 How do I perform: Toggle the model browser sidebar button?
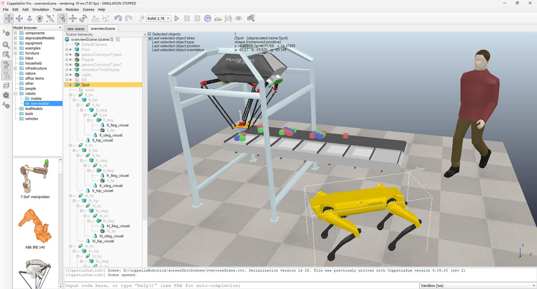point(6,65)
